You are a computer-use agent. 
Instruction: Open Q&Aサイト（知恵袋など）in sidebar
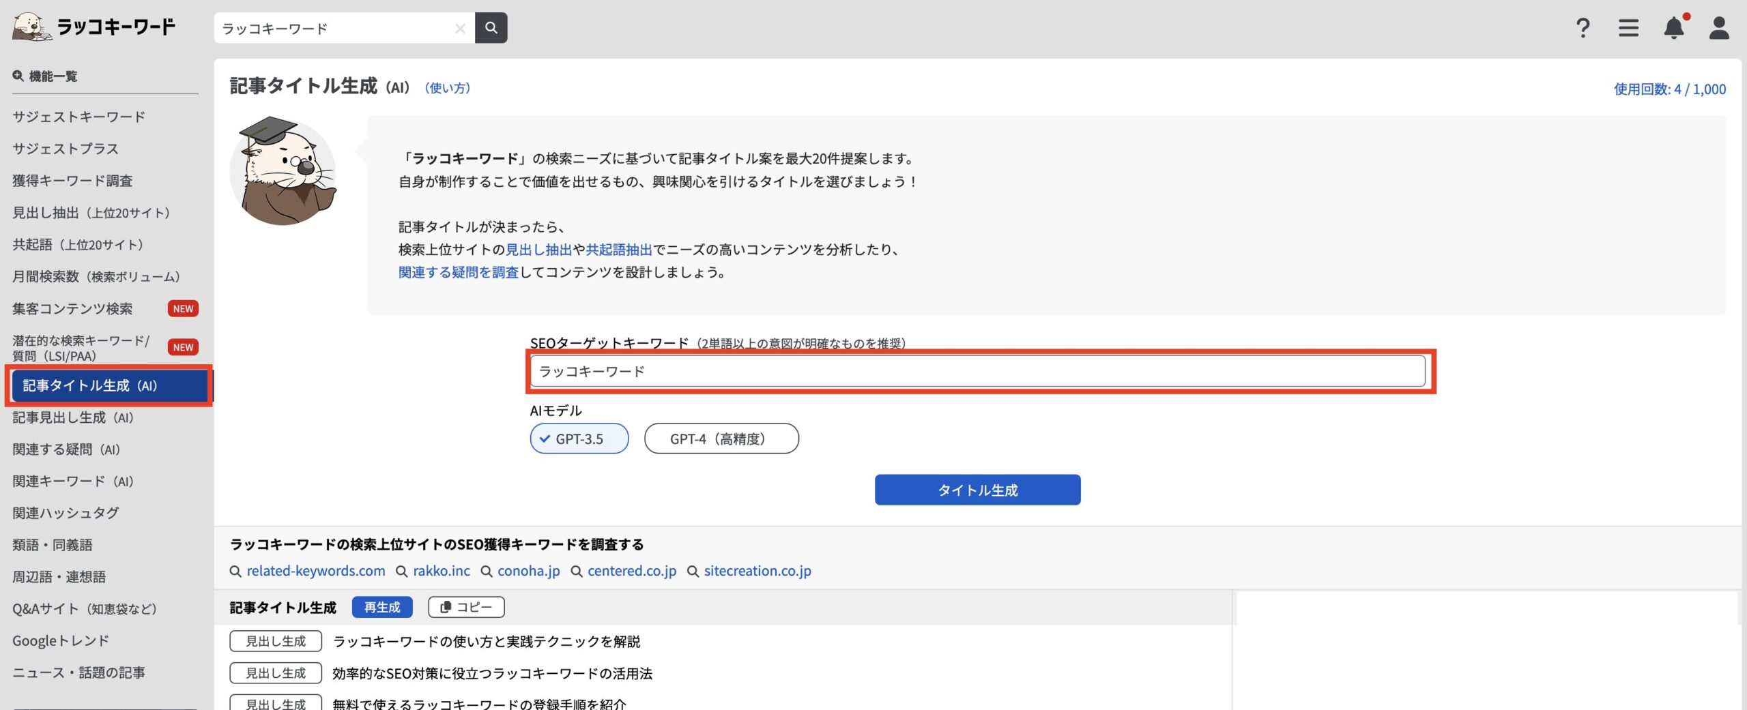click(x=85, y=609)
